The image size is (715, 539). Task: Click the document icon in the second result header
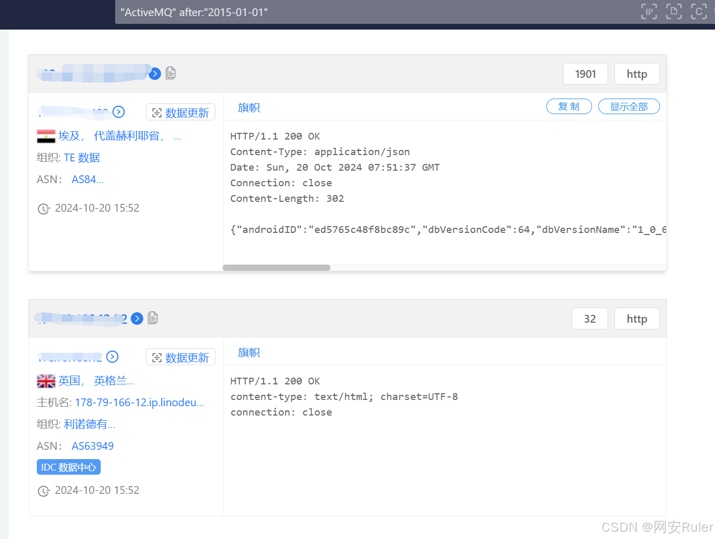pyautogui.click(x=153, y=318)
